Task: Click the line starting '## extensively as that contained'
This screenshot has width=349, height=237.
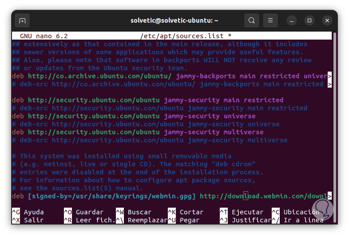Action: pyautogui.click(x=159, y=44)
